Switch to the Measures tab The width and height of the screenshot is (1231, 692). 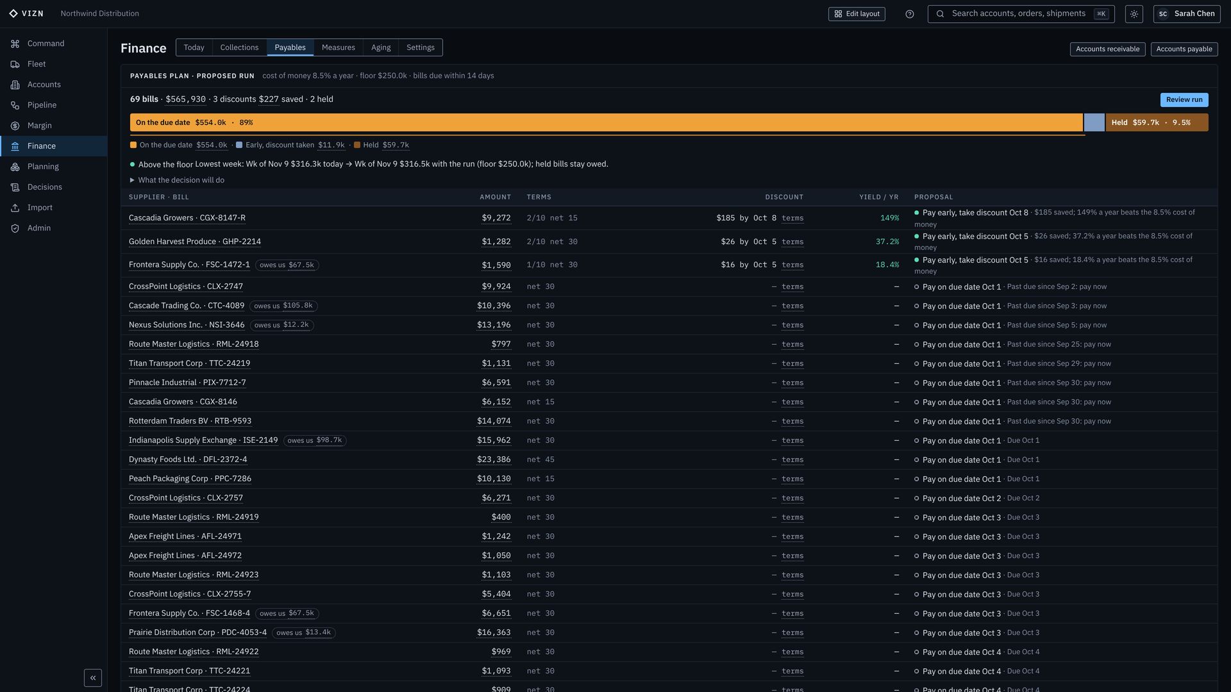(339, 47)
